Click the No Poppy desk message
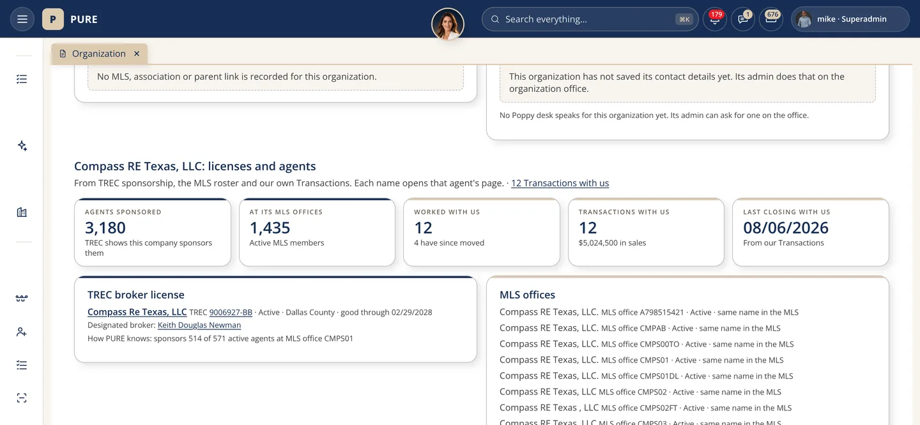920x425 pixels. 654,116
